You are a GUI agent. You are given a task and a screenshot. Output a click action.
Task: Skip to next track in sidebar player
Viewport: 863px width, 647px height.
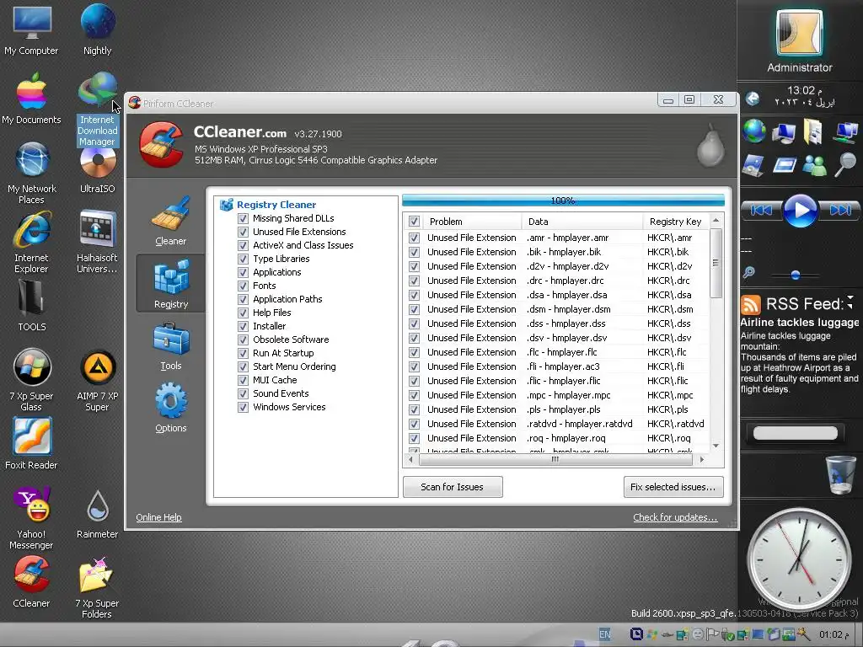coord(839,210)
